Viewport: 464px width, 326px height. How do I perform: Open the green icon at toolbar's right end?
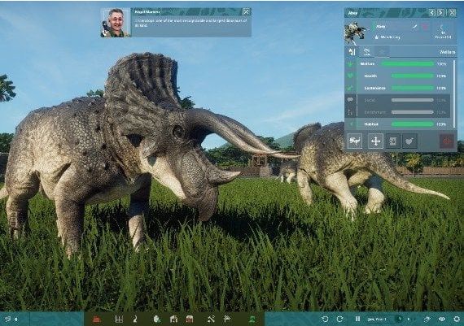(x=252, y=319)
